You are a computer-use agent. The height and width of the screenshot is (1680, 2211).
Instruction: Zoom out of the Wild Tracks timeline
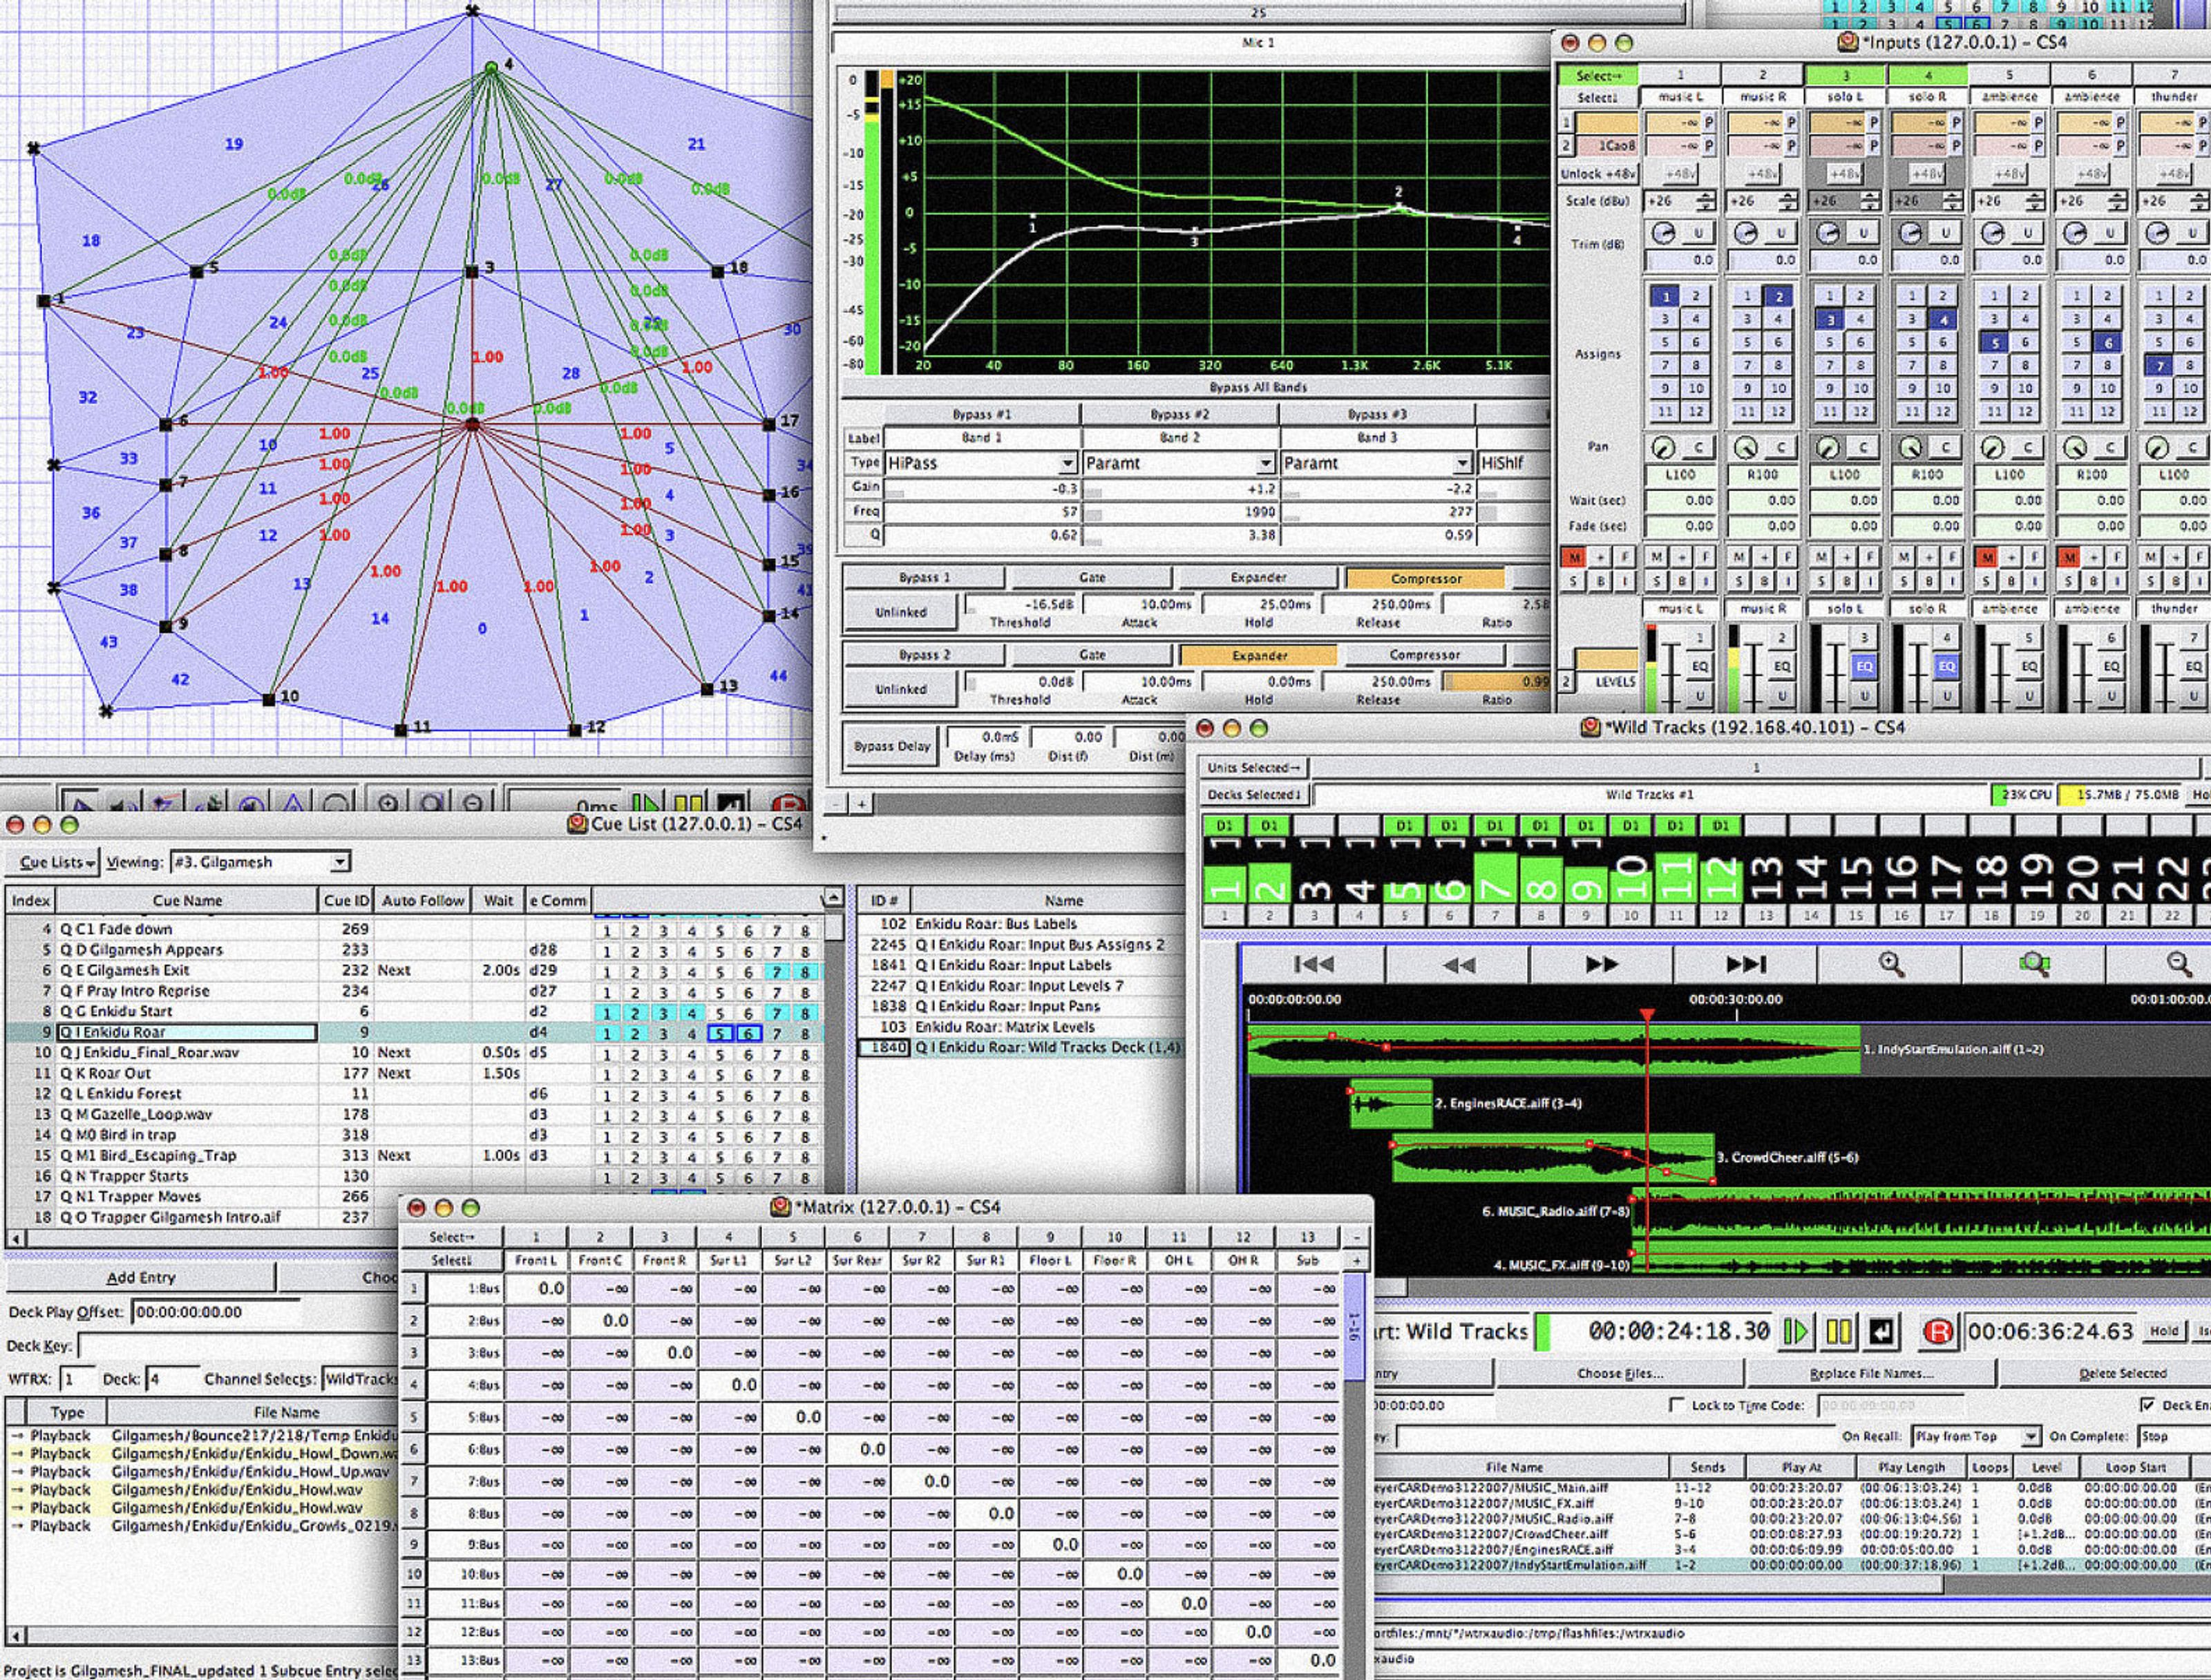[x=2178, y=964]
